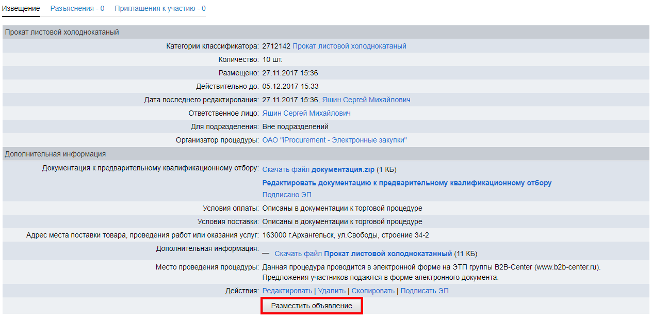Open the Подписано ЭП link

tap(287, 195)
